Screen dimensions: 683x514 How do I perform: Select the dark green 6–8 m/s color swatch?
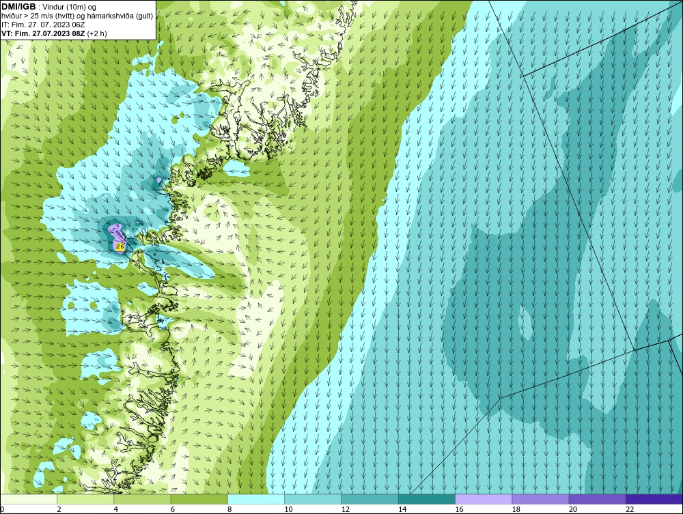[199, 499]
